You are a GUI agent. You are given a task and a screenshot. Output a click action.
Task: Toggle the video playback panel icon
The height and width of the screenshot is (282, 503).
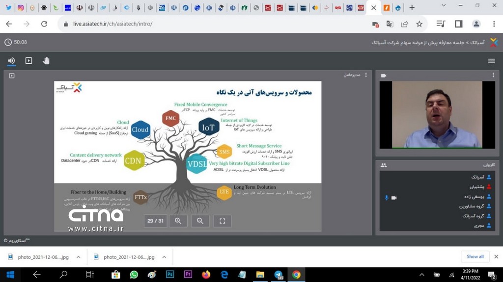(29, 61)
